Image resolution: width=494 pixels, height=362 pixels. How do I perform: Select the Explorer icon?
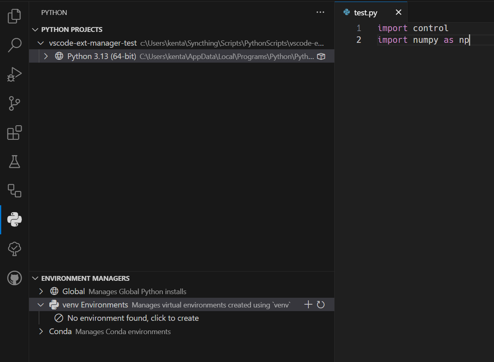(14, 16)
